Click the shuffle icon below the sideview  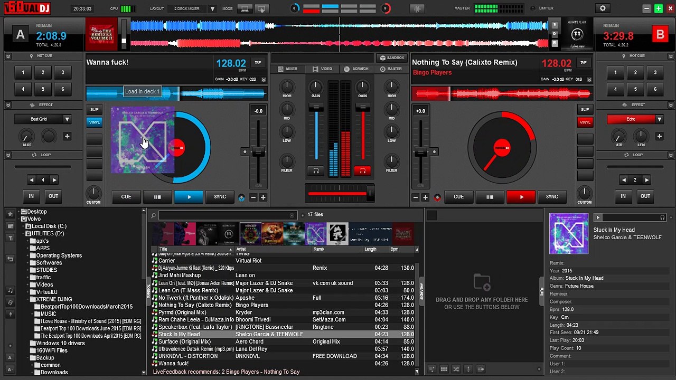point(456,369)
